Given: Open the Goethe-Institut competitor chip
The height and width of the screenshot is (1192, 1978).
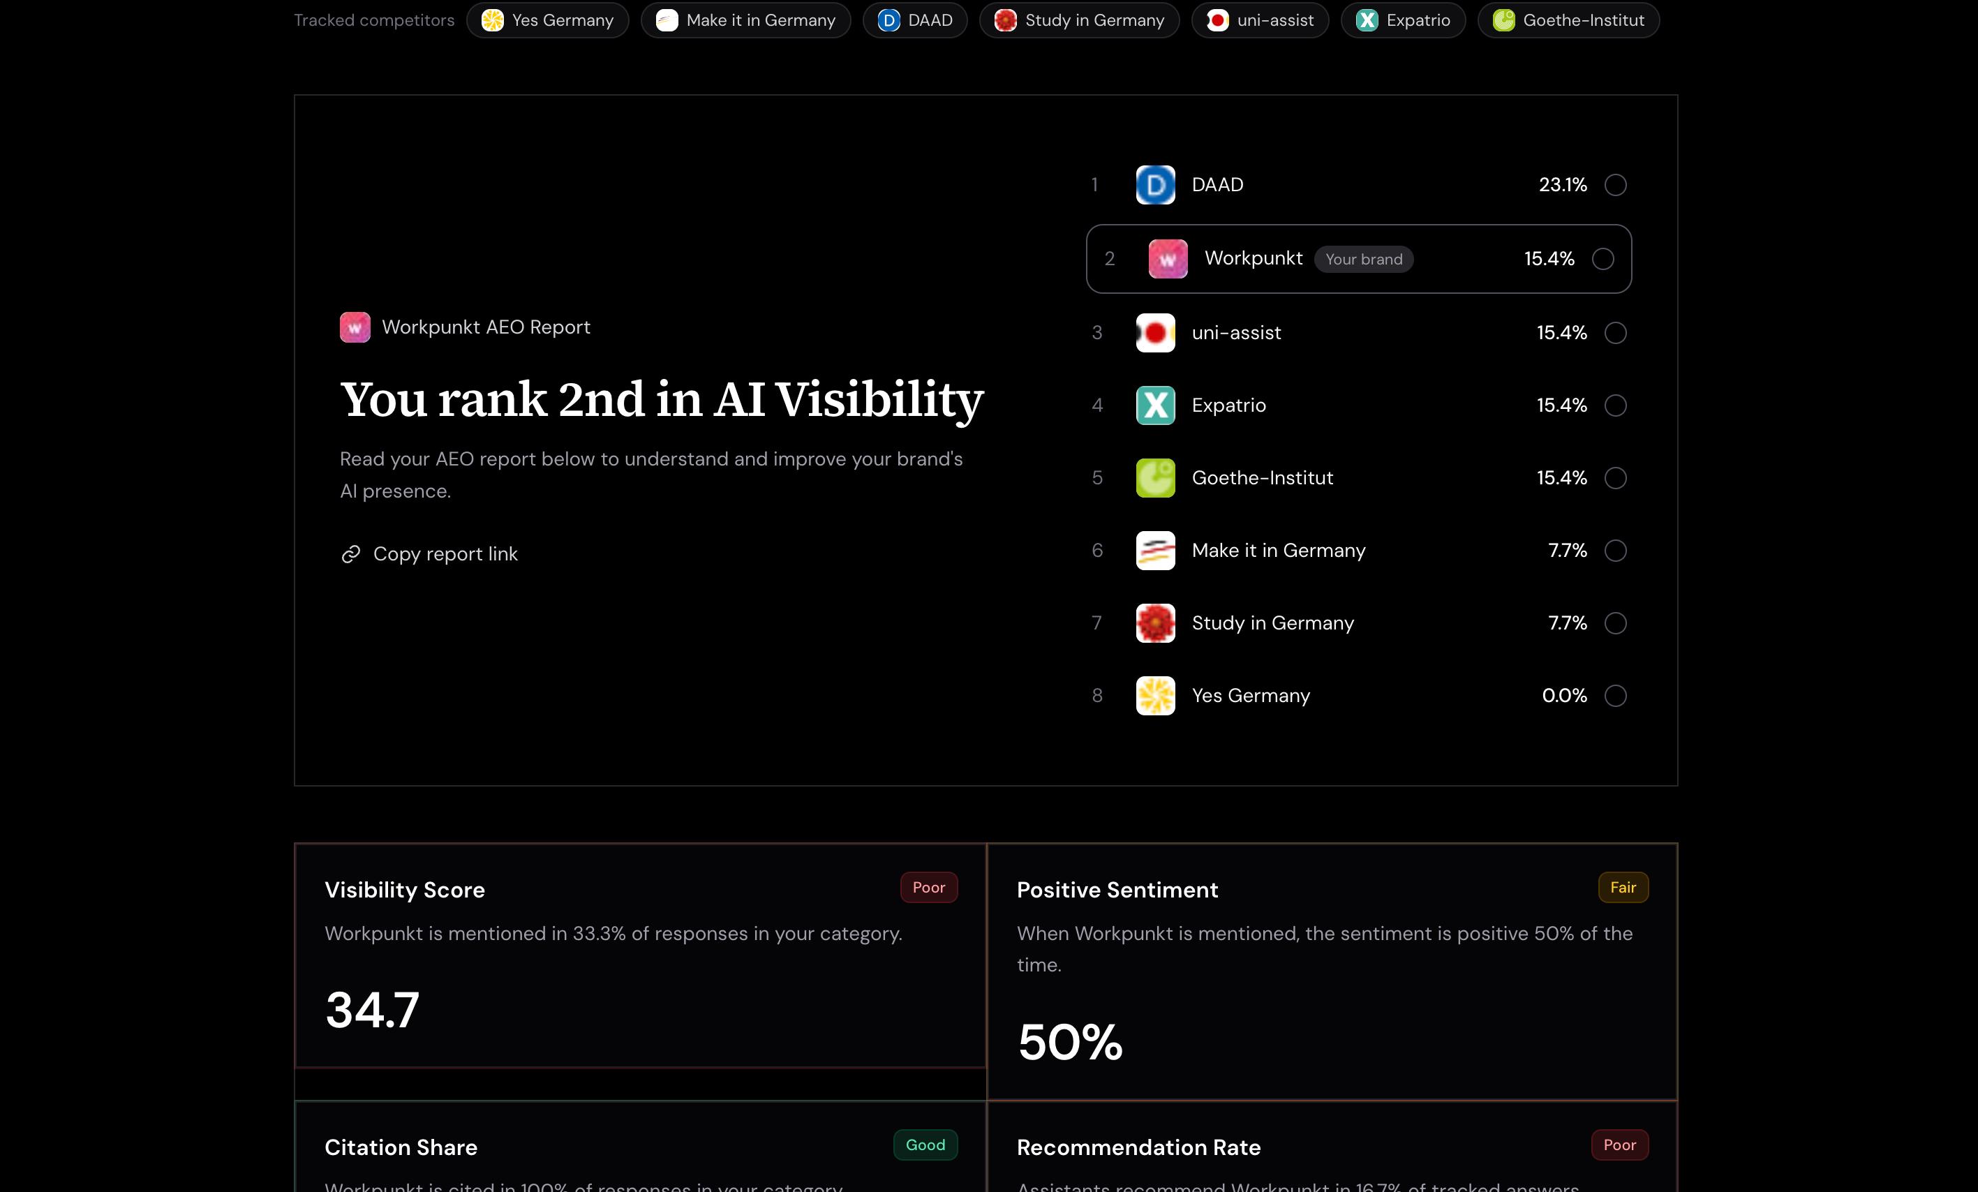Looking at the screenshot, I should (x=1568, y=20).
